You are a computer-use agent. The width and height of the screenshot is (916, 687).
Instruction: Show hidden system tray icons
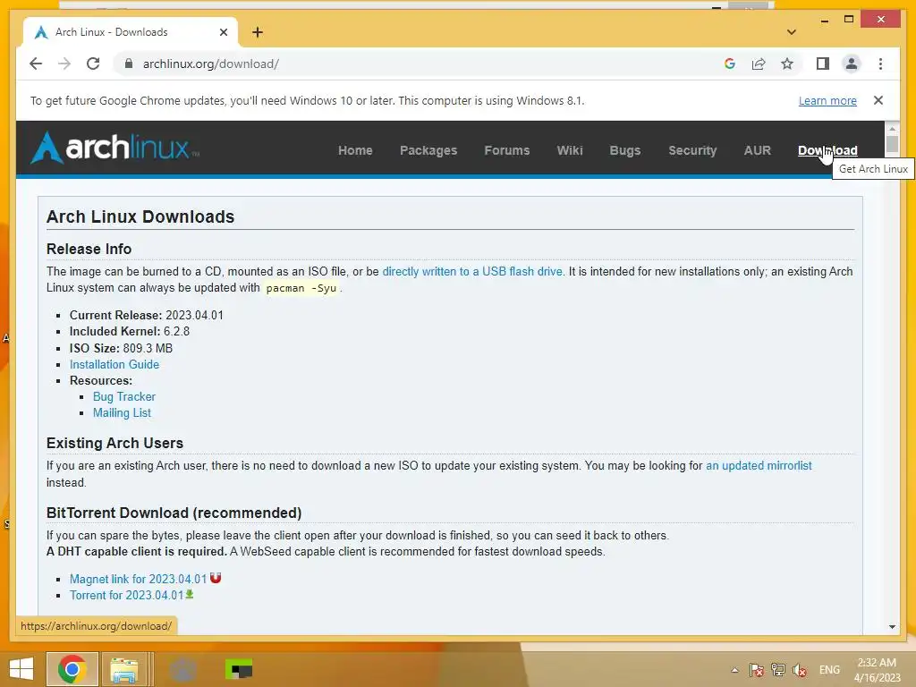pyautogui.click(x=735, y=670)
